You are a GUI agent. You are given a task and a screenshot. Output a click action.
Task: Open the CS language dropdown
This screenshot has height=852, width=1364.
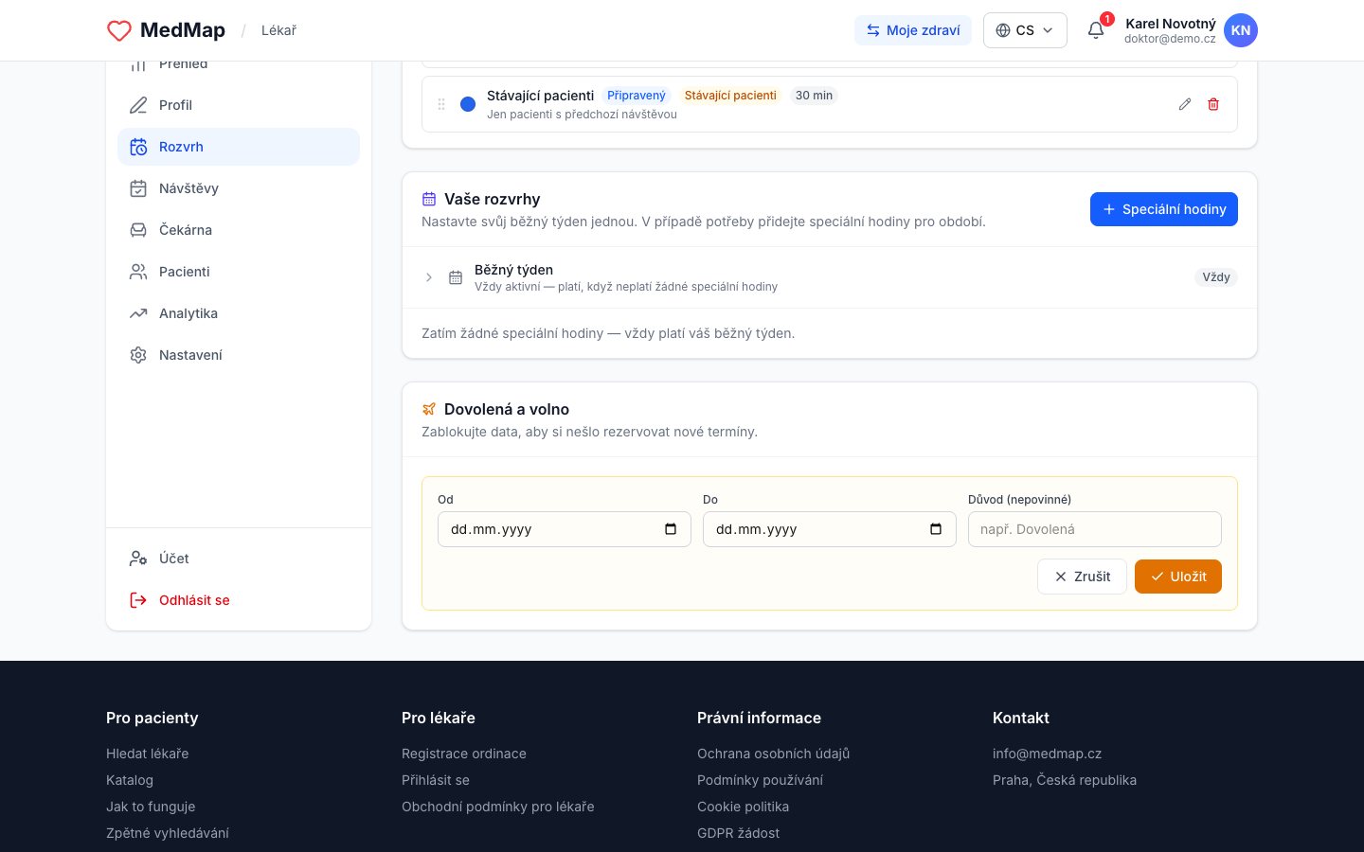point(1025,30)
